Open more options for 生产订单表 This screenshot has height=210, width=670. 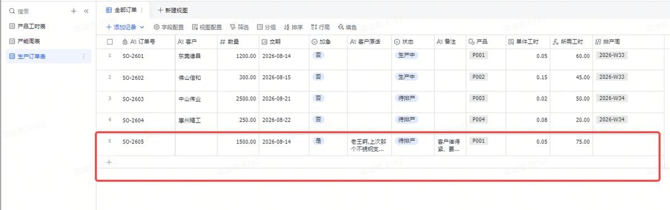[x=84, y=56]
